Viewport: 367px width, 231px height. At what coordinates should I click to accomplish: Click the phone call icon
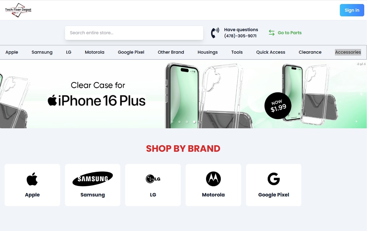click(x=215, y=33)
